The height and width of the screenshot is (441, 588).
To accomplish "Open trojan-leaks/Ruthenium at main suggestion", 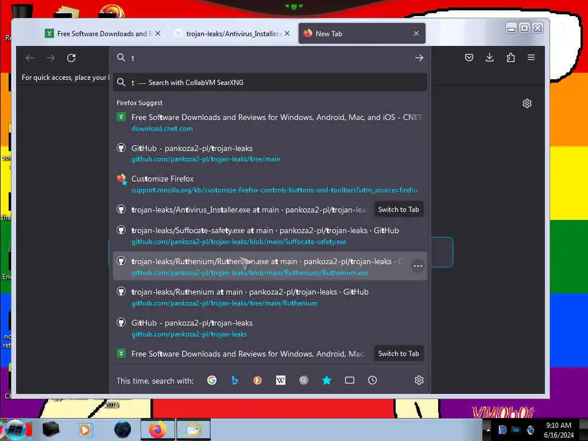I will click(x=270, y=297).
